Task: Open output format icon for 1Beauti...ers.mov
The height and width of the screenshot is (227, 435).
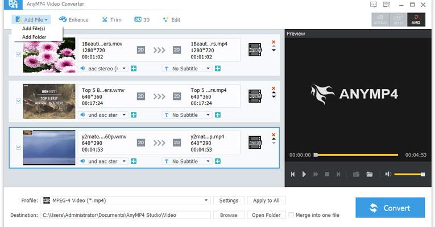Action: [x=255, y=50]
